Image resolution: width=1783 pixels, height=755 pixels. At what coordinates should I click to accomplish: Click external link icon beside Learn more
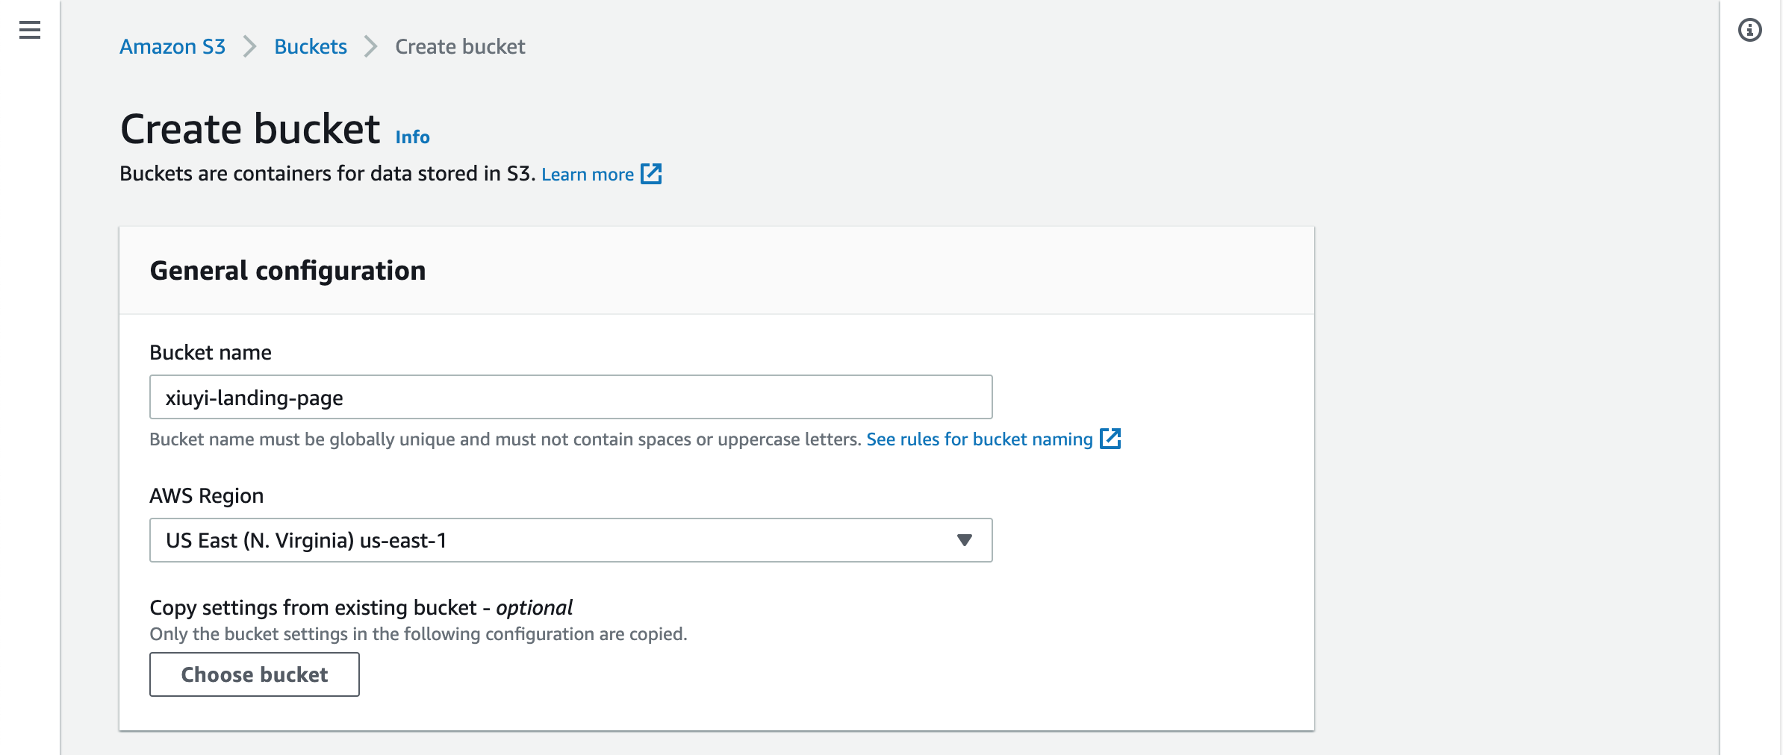coord(651,174)
